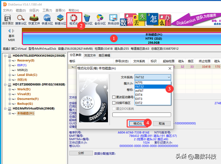Viewport: 221px width, 164px height.
Task: Expand the Work(D:) partition node
Action: [x=10, y=89]
